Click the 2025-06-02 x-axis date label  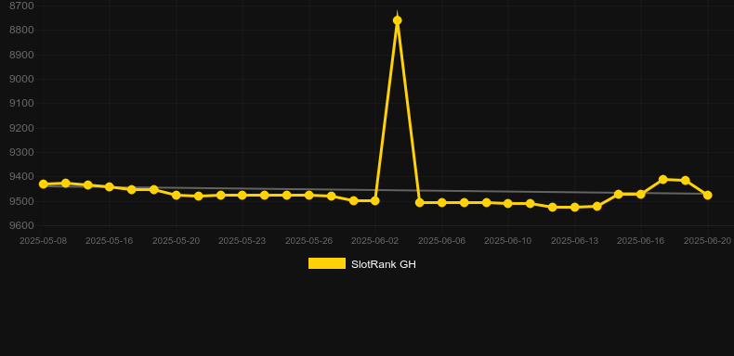(x=375, y=241)
